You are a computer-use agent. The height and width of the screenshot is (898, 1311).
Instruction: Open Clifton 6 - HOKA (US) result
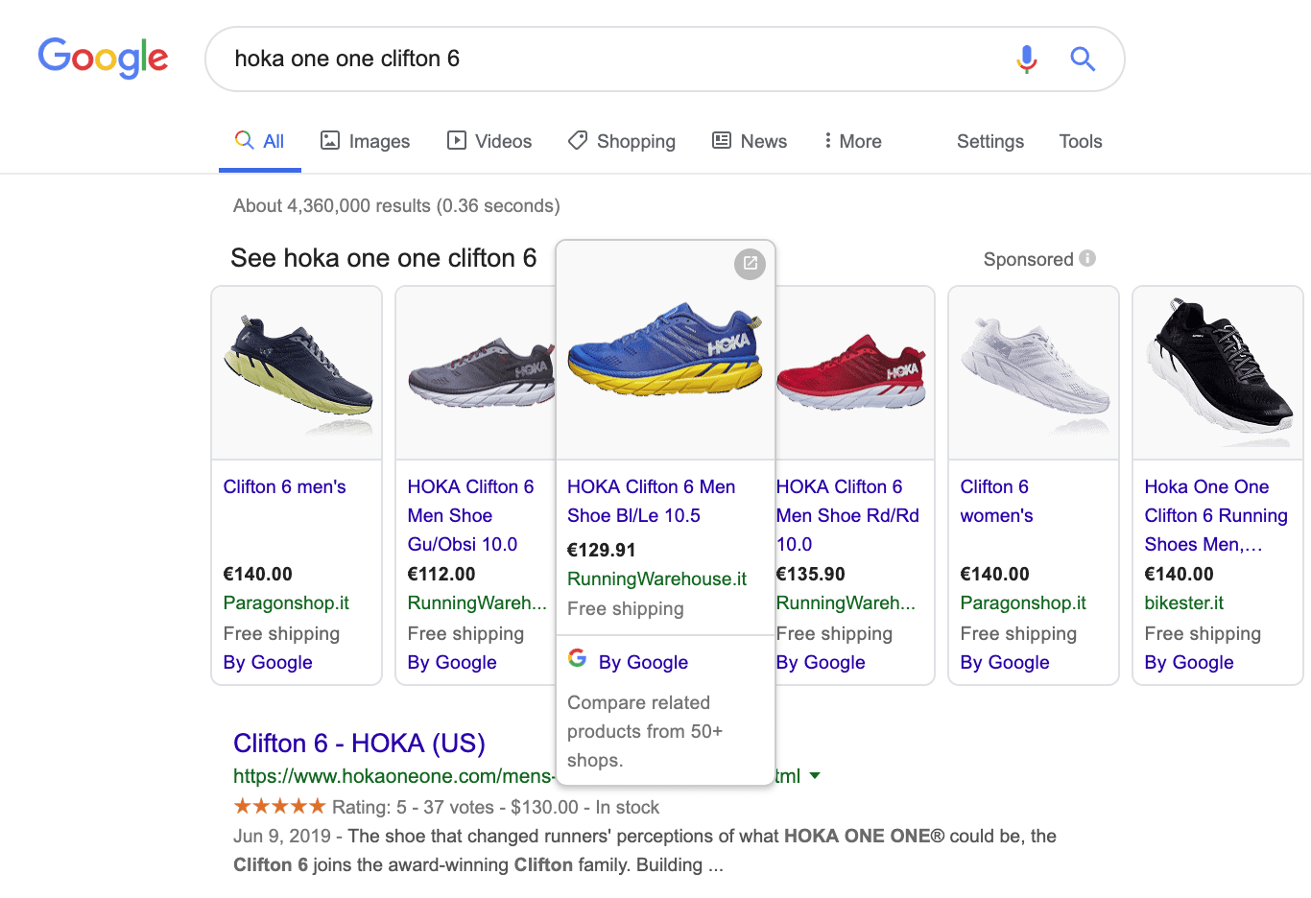coord(359,744)
